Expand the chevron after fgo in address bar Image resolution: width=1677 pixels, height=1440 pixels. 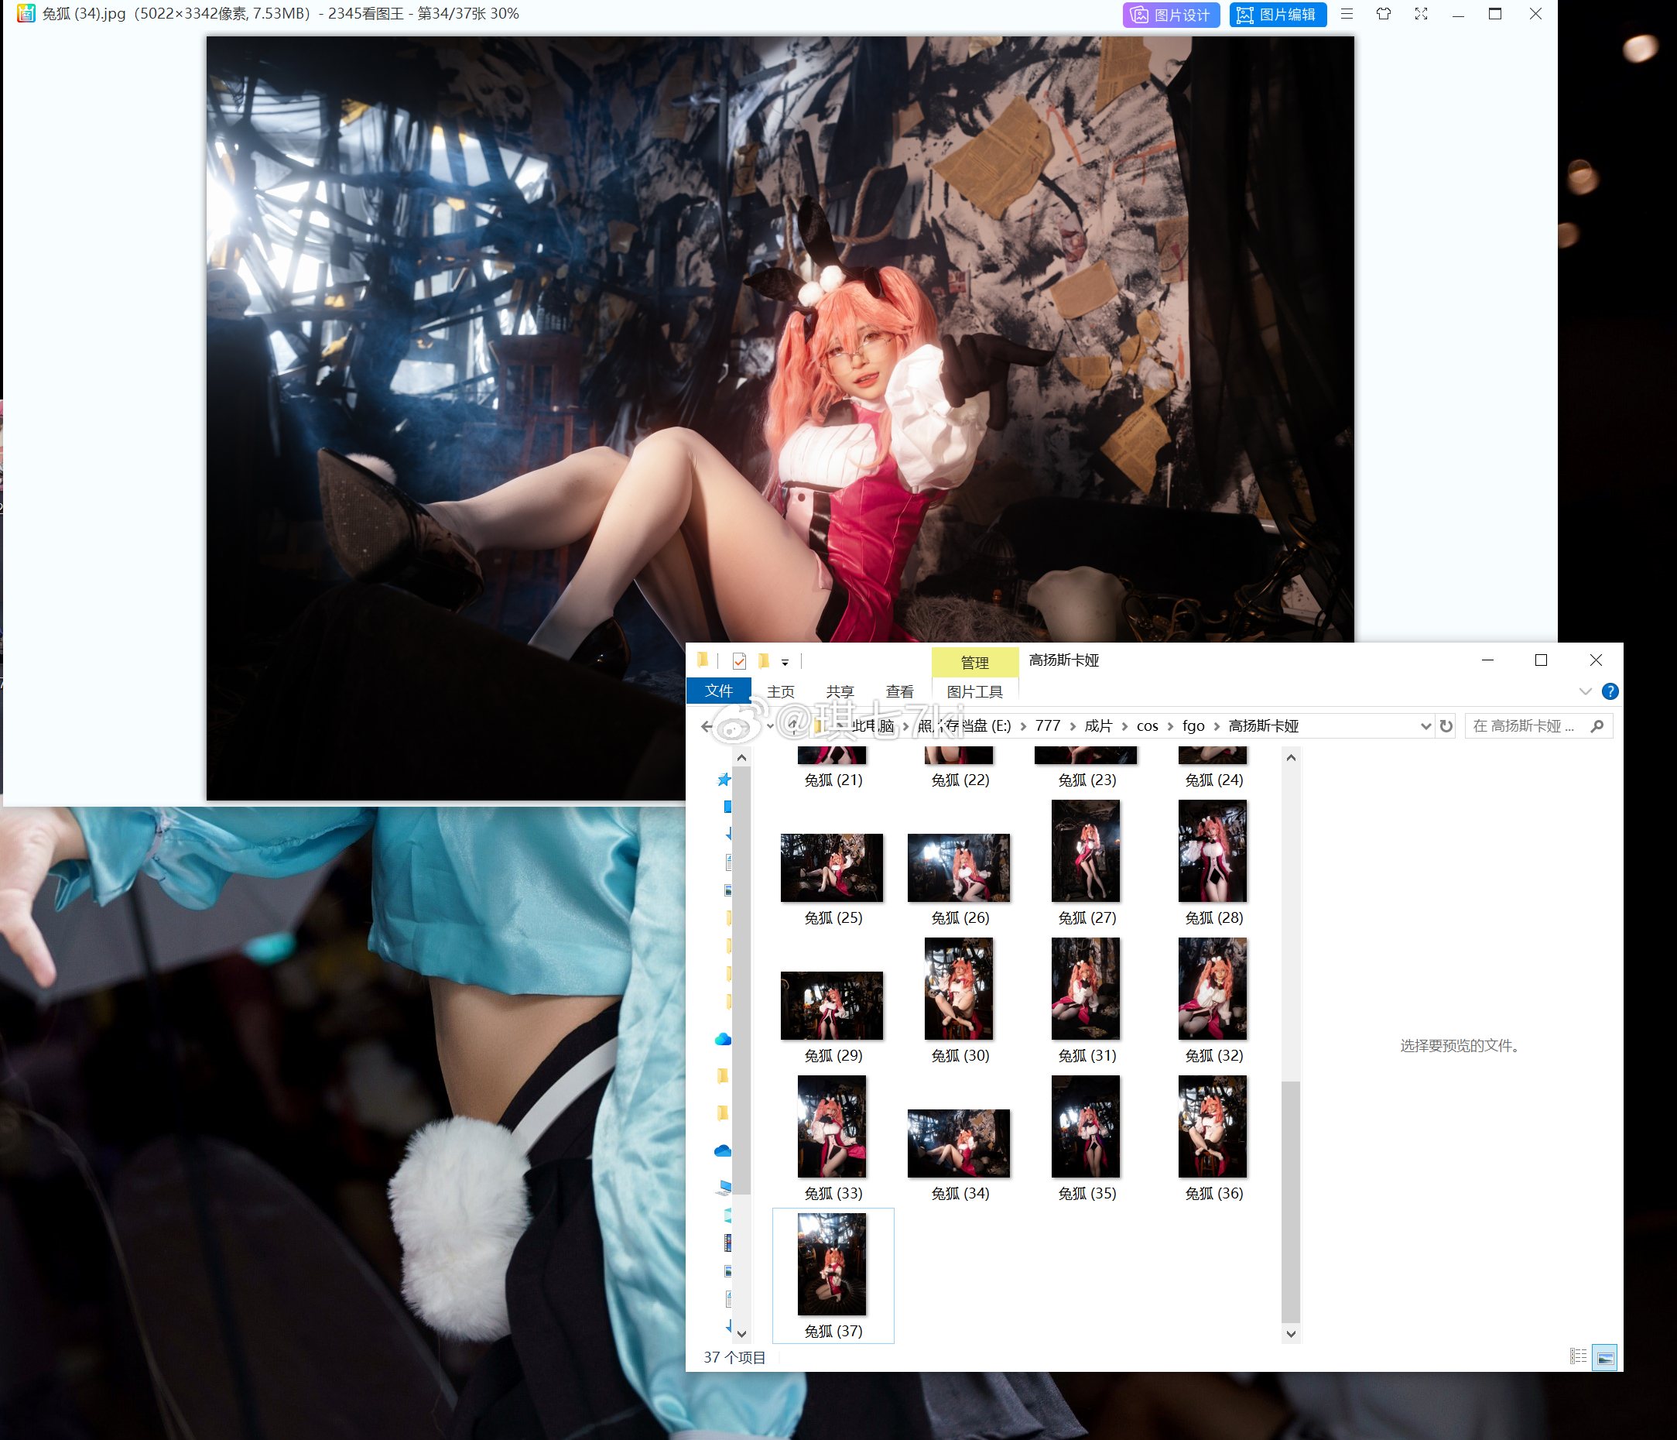[x=1217, y=726]
